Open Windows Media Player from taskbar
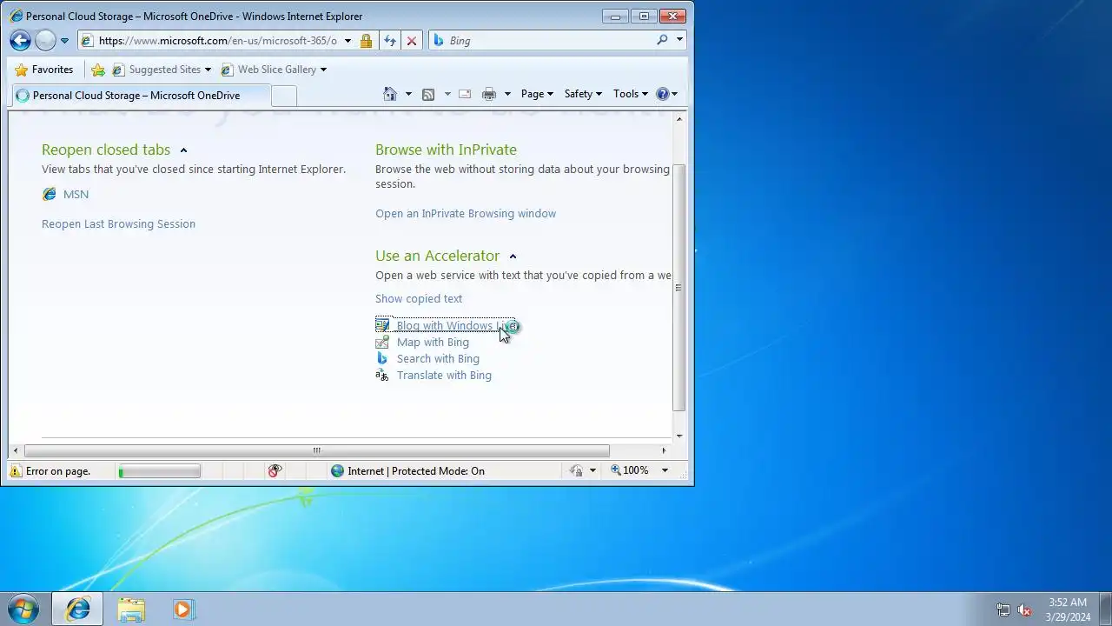The height and width of the screenshot is (626, 1112). (183, 609)
